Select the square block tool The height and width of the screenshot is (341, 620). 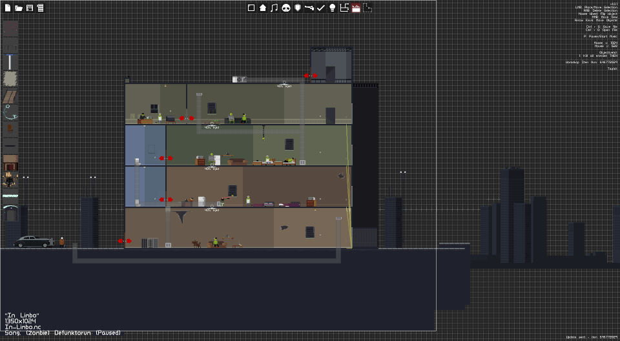pyautogui.click(x=251, y=8)
